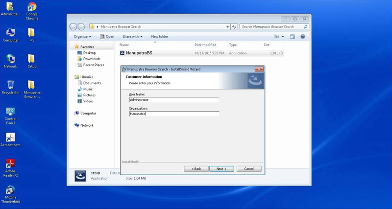Screen dimensions: 392x209
Task: Click New folder in Explorer toolbar
Action: tap(160, 36)
